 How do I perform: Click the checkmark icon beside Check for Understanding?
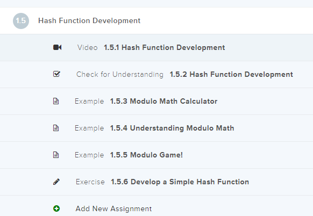(56, 74)
